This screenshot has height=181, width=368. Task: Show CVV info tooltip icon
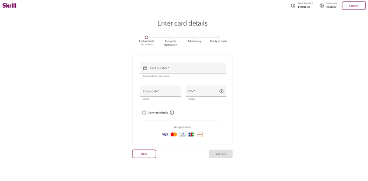coord(221,91)
